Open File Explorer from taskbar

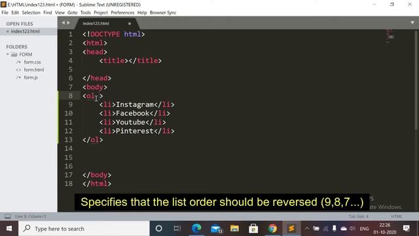pos(234,229)
